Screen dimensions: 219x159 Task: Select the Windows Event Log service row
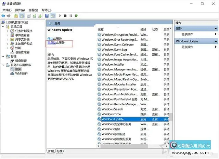(x=133, y=50)
